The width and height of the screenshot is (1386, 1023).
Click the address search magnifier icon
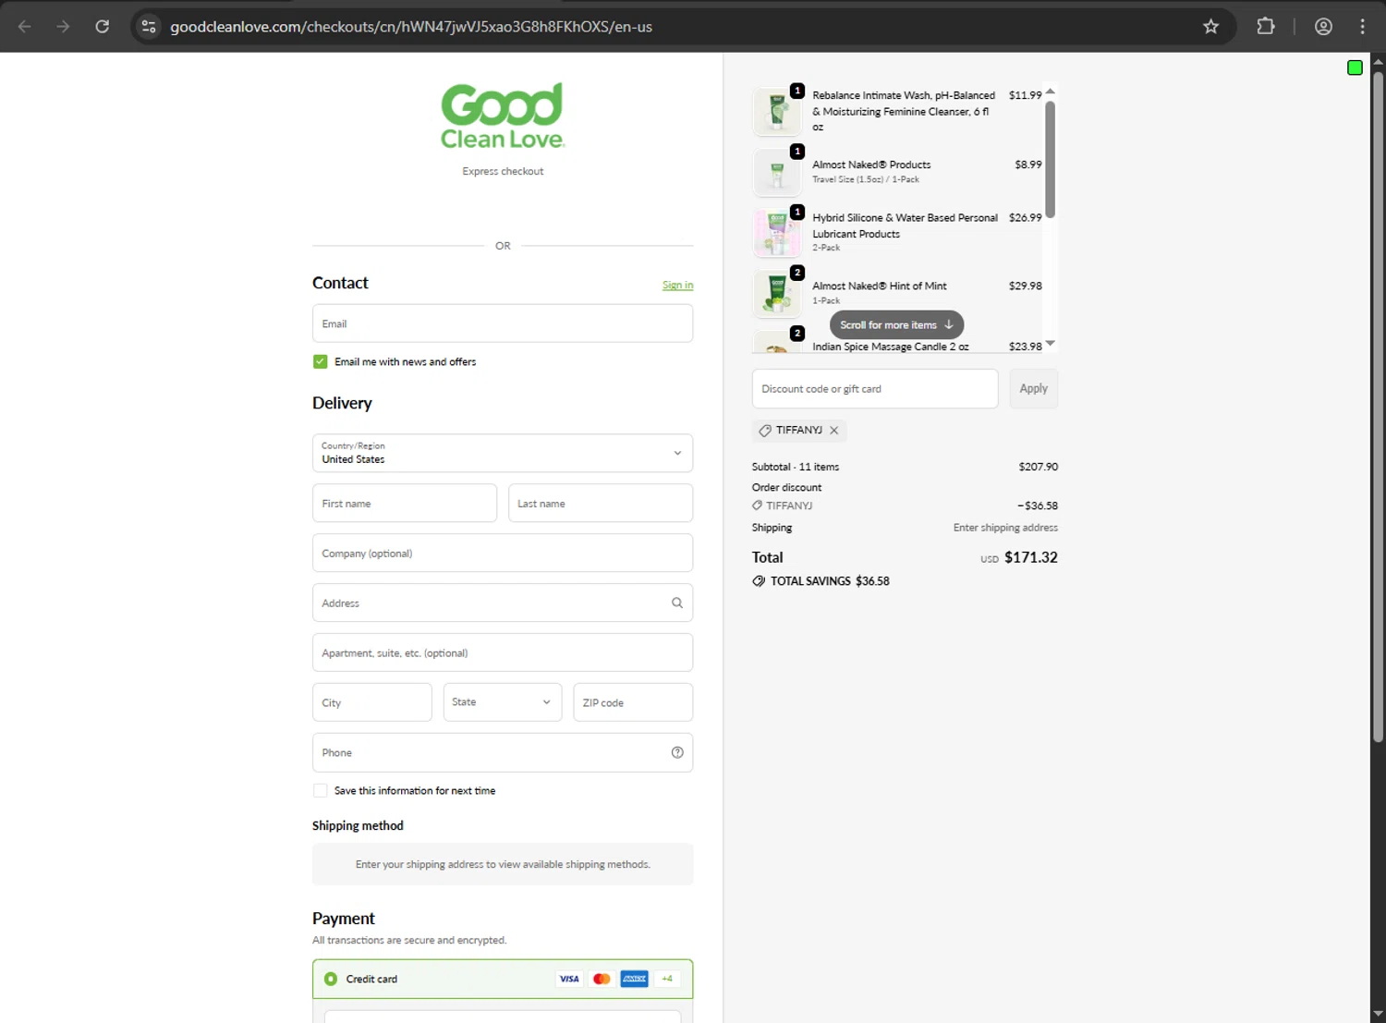(x=677, y=603)
